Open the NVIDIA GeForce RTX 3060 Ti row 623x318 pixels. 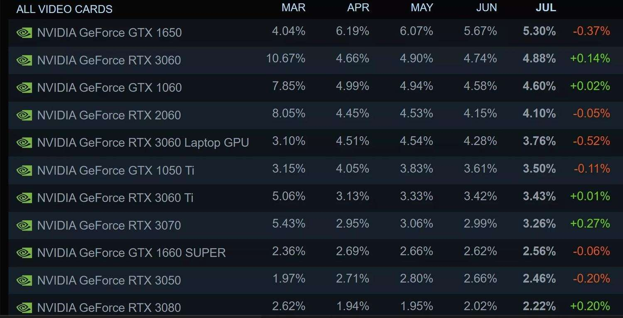pos(115,198)
